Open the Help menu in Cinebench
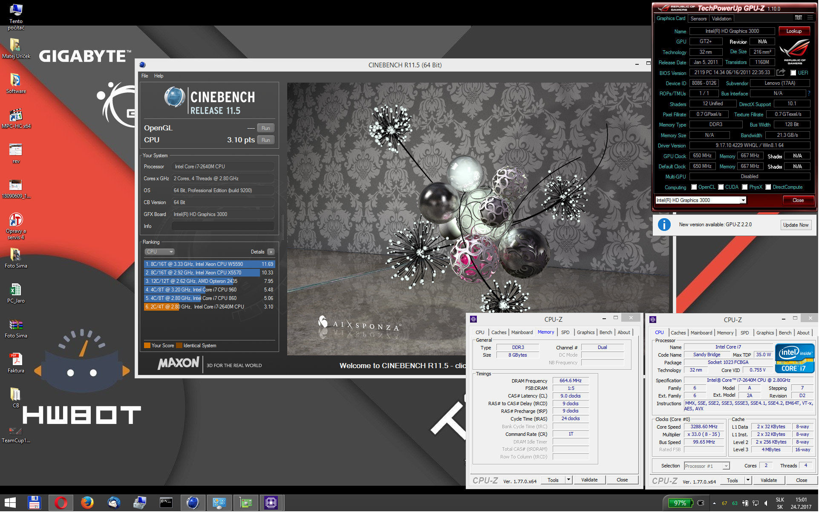 click(x=159, y=76)
